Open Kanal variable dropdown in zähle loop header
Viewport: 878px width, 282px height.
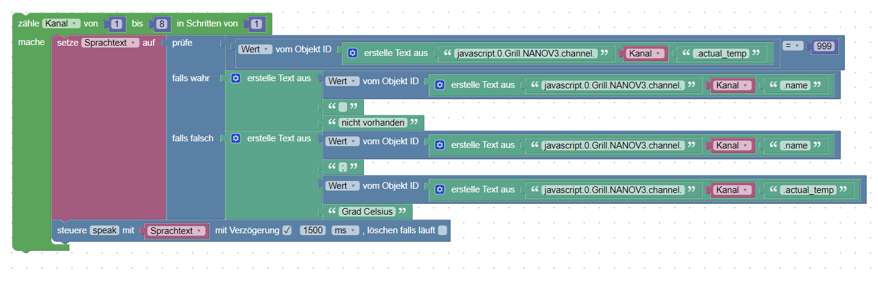(61, 23)
